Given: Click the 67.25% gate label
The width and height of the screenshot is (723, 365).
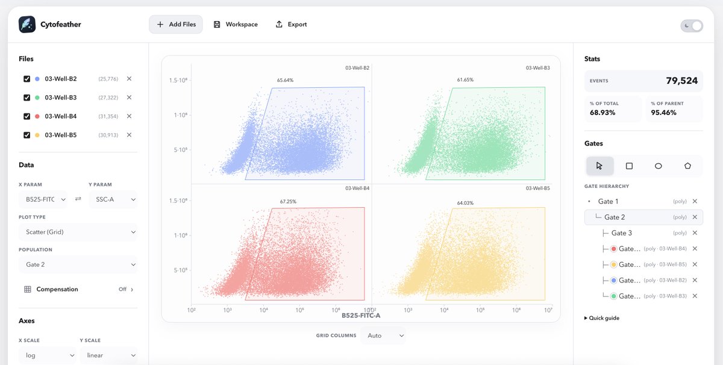Looking at the screenshot, I should click(288, 201).
